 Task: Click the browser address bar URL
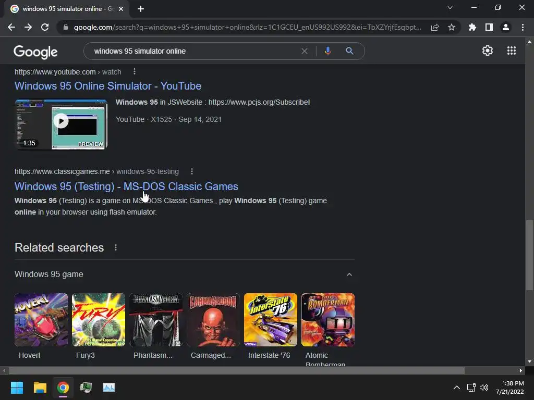pos(247,27)
